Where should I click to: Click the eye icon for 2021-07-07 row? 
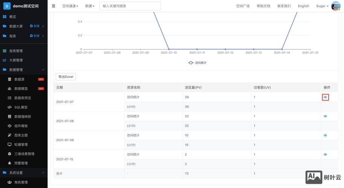click(x=325, y=97)
